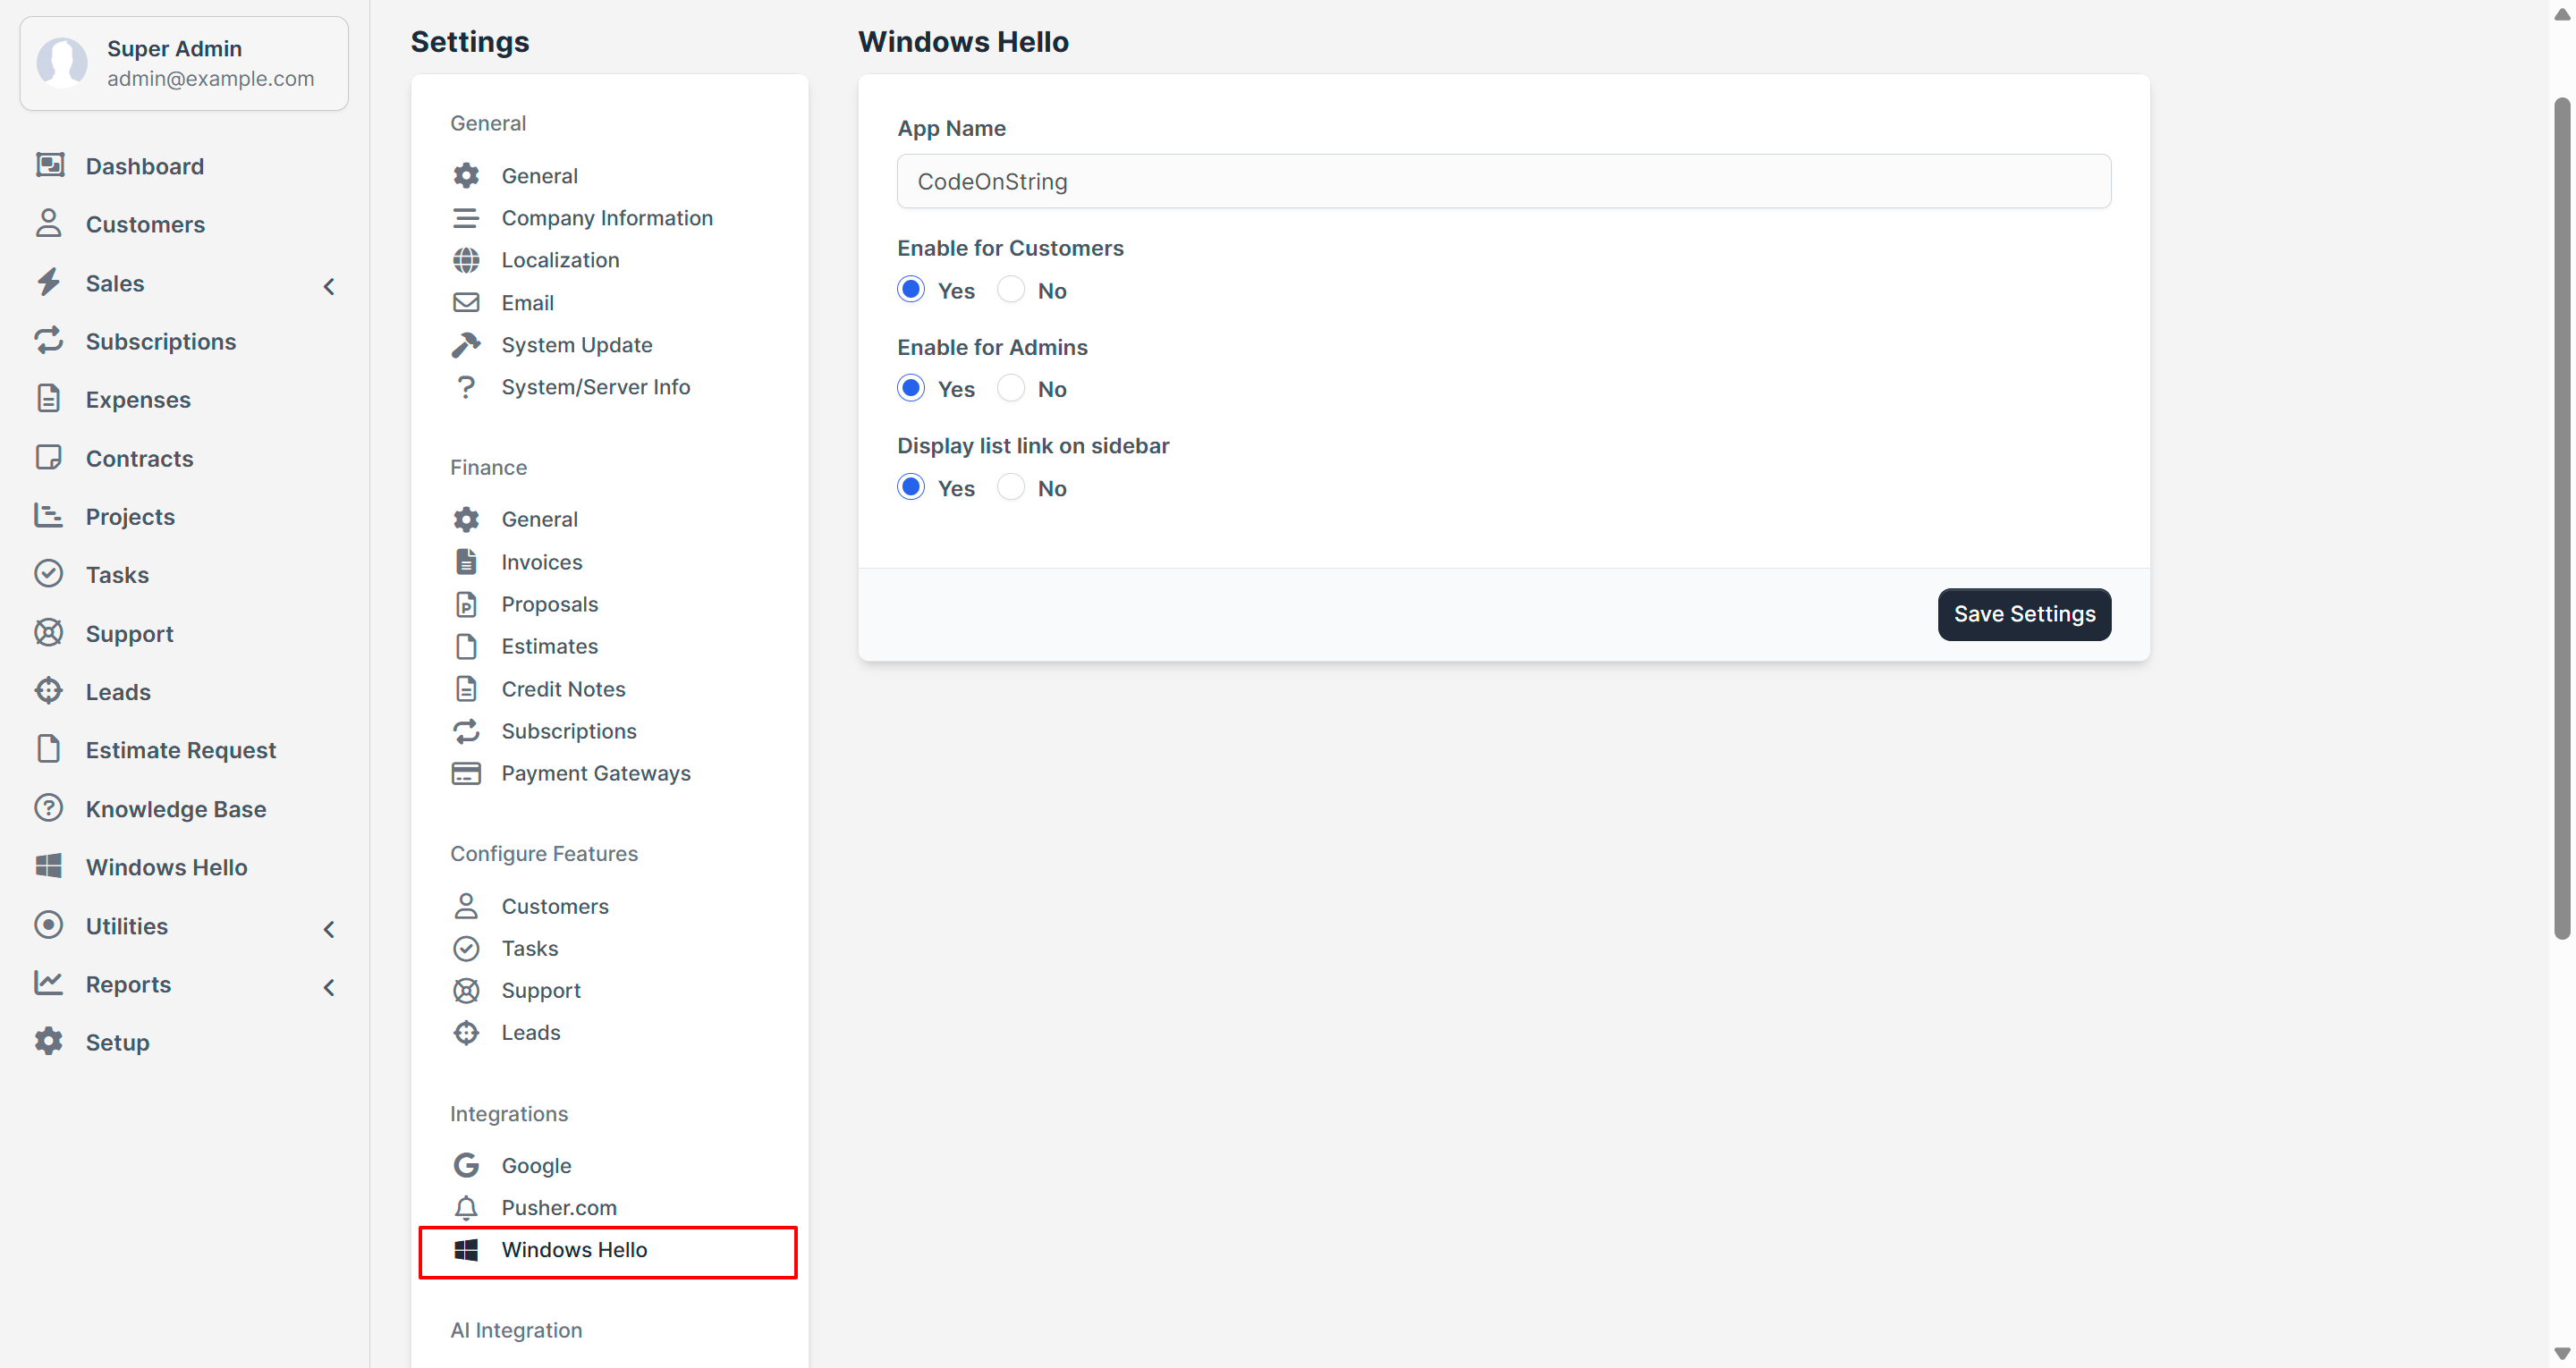Click the Google logo icon under Integrations
The image size is (2576, 1368).
point(466,1165)
